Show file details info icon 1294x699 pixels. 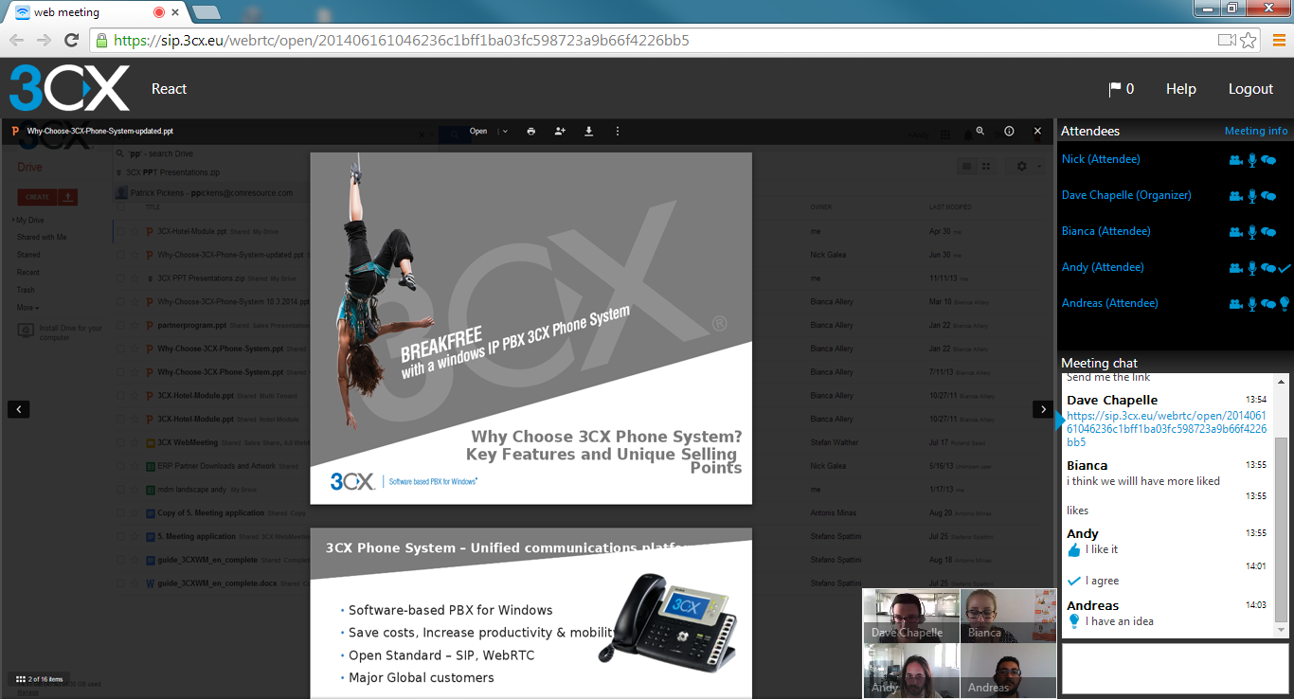tap(1009, 132)
